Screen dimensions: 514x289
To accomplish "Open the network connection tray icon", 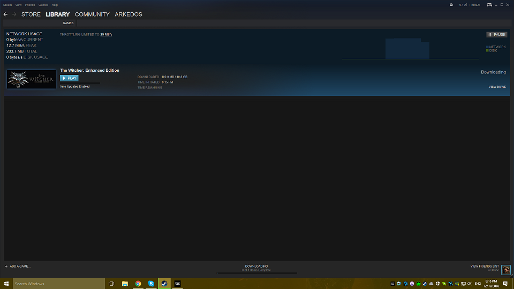I will click(463, 284).
